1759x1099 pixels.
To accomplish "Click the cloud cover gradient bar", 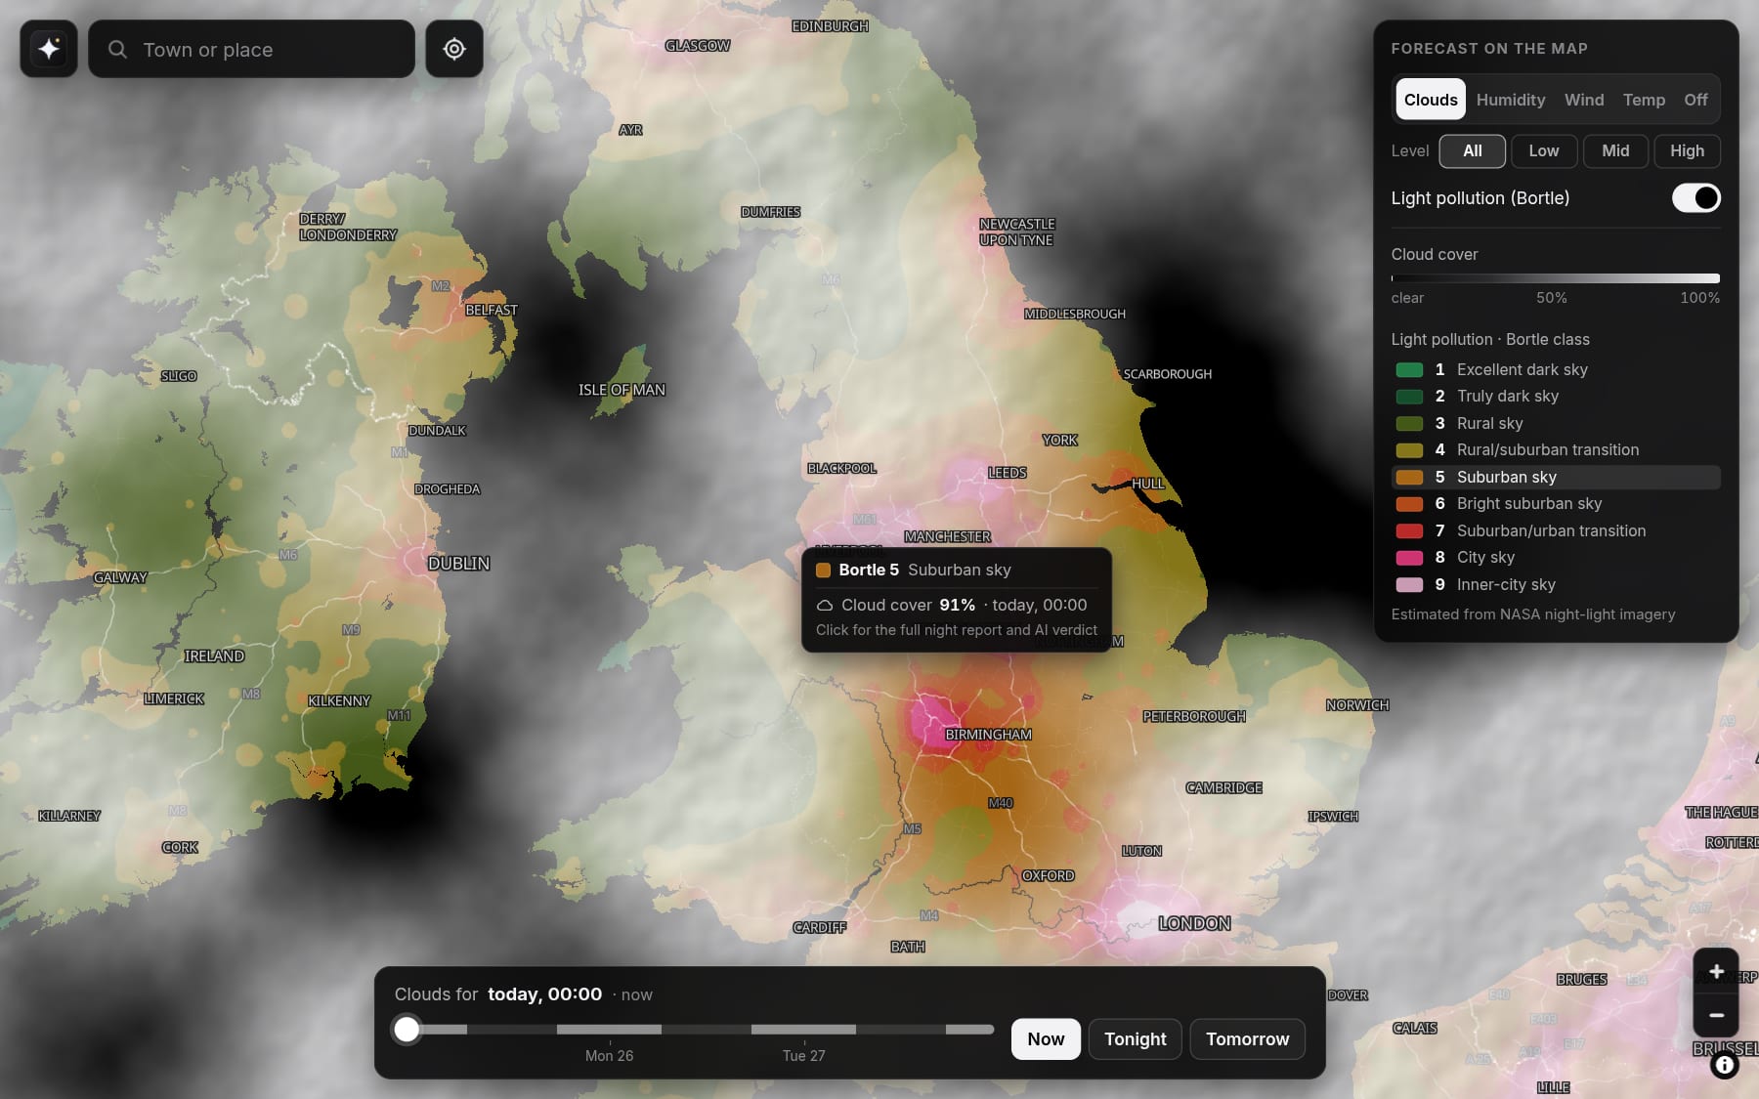I will [x=1555, y=278].
